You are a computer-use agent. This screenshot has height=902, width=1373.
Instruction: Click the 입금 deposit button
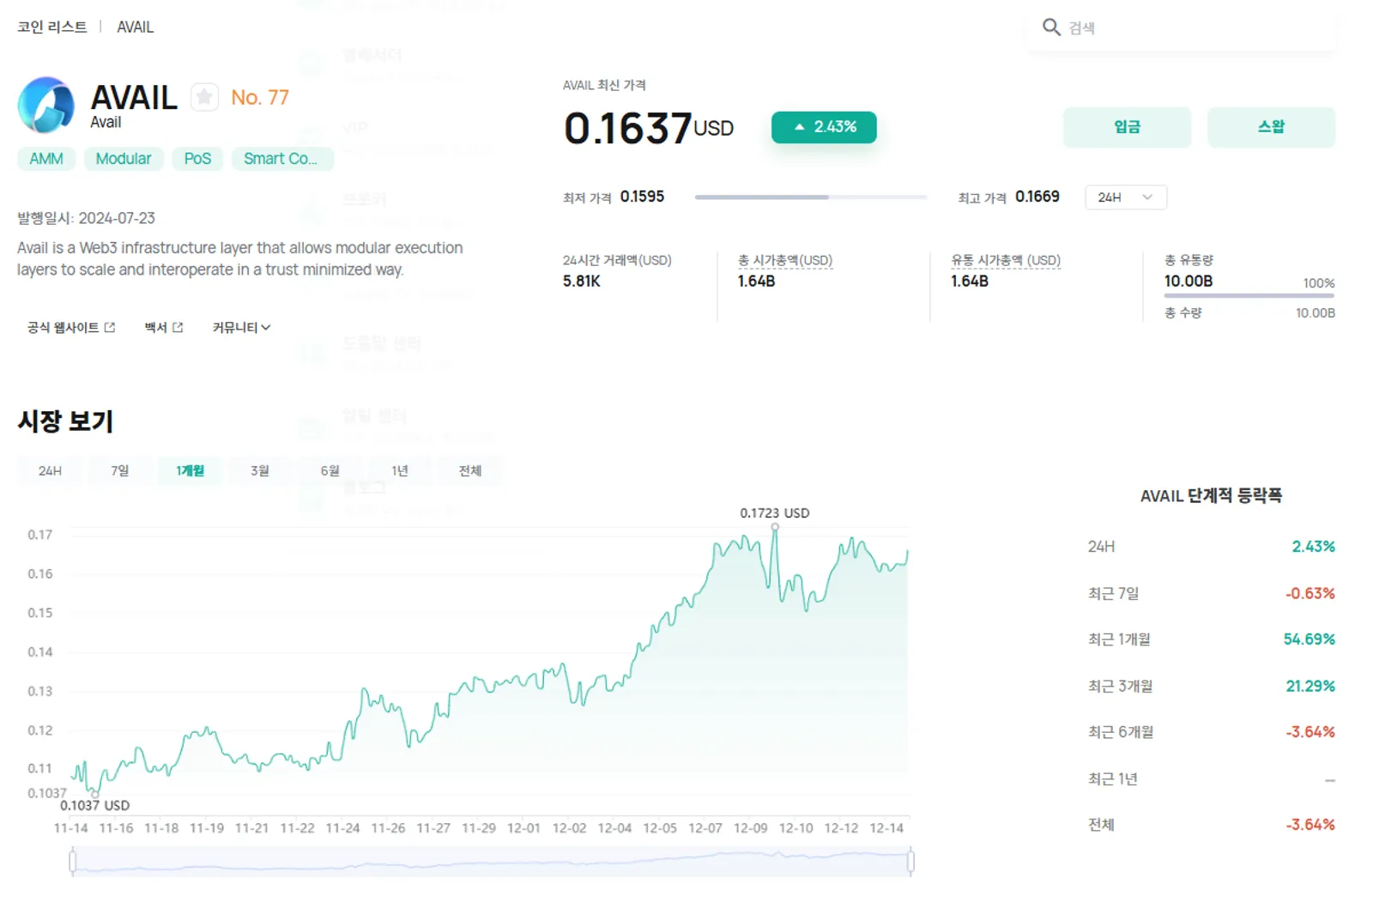[1127, 127]
